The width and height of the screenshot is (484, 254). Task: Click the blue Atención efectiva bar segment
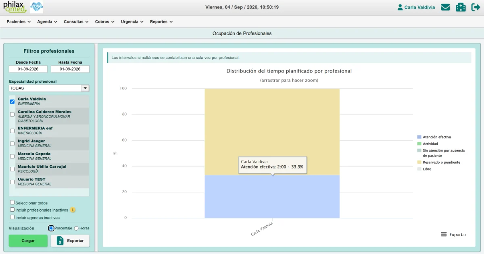(272, 196)
